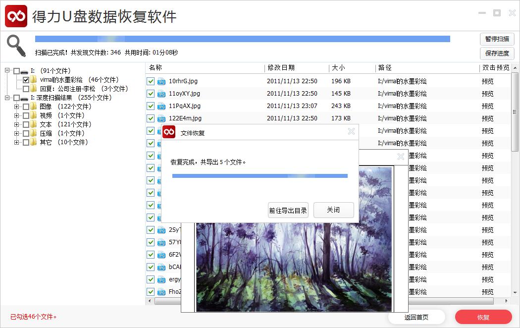Viewport: 520px width, 328px height.
Task: Expand the 图像 tree node
Action: point(16,107)
